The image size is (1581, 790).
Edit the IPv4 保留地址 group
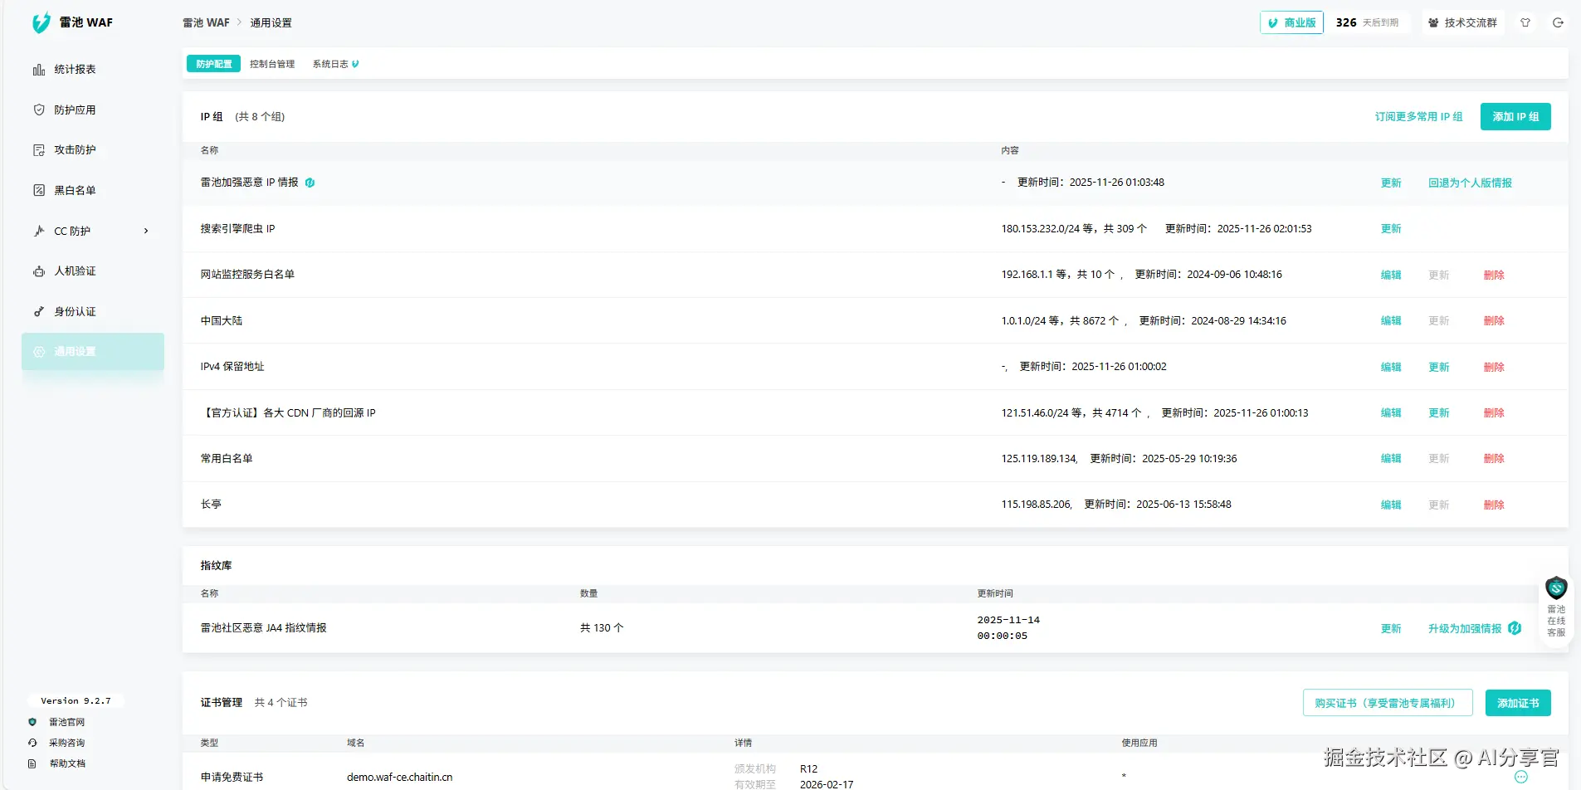(x=1391, y=367)
